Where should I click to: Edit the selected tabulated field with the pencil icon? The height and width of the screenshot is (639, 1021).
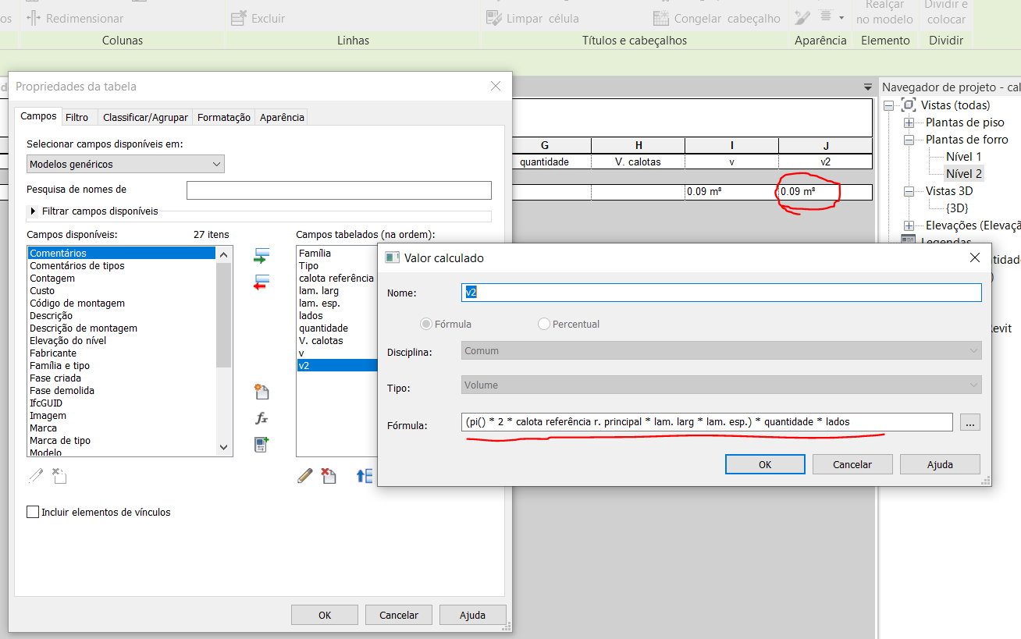click(x=305, y=476)
